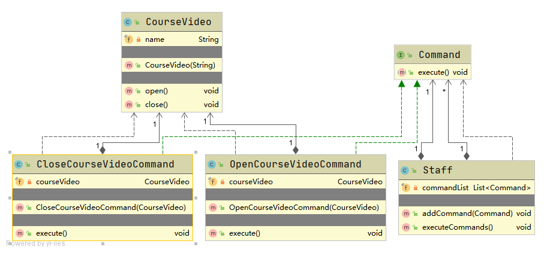Image resolution: width=547 pixels, height=253 pixels.
Task: Select the CourseVideo(String) constructor row
Action: (179, 65)
